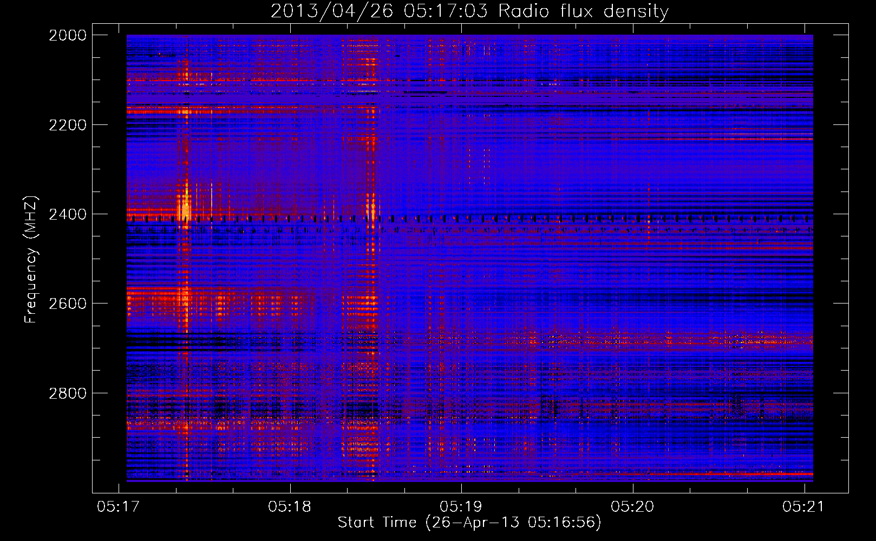This screenshot has width=876, height=541.
Task: Click the 05:21 time tick label
Action: (x=803, y=506)
